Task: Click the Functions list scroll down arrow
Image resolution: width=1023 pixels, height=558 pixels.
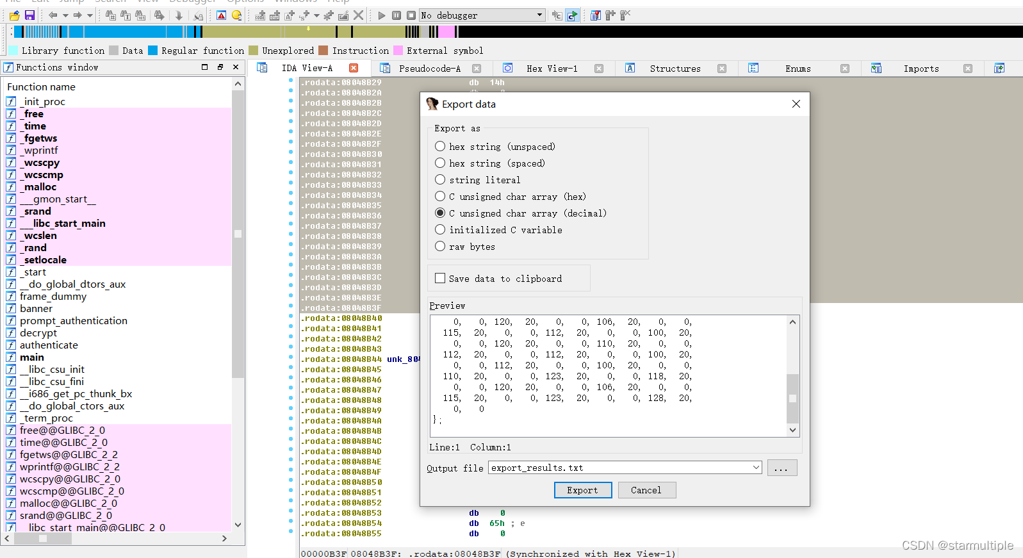Action: 238,525
